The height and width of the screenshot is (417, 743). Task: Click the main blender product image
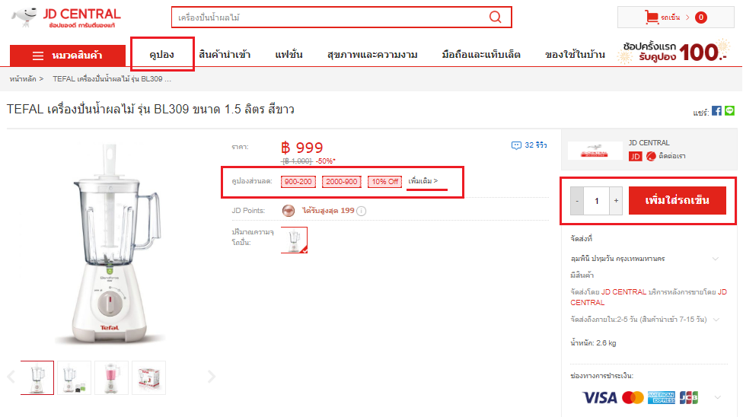pos(111,243)
